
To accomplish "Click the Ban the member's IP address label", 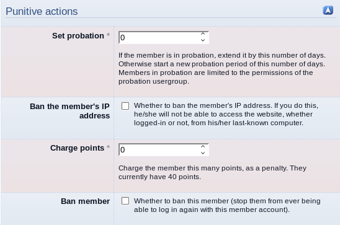I will coord(70,111).
